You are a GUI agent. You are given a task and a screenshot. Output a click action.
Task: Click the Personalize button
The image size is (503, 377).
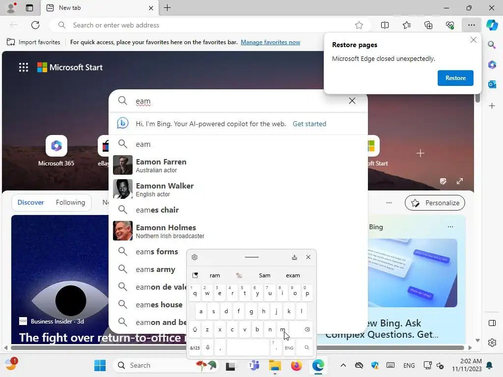pos(435,203)
